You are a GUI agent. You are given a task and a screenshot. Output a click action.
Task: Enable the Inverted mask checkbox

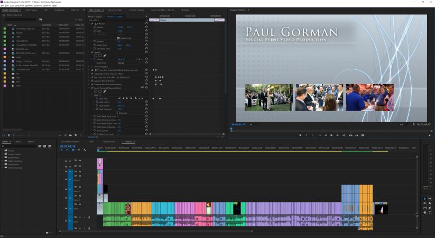(118, 113)
